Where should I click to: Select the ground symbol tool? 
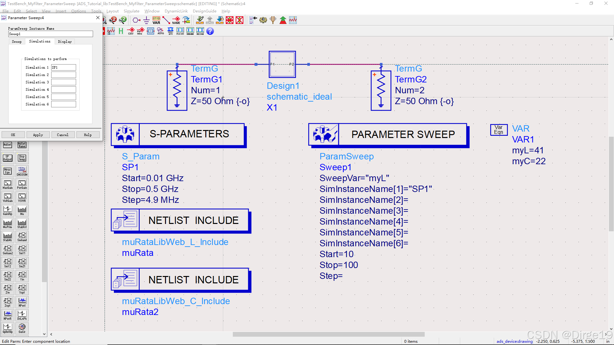click(x=146, y=20)
